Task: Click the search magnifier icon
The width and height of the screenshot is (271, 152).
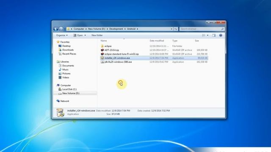Action: 222,29
